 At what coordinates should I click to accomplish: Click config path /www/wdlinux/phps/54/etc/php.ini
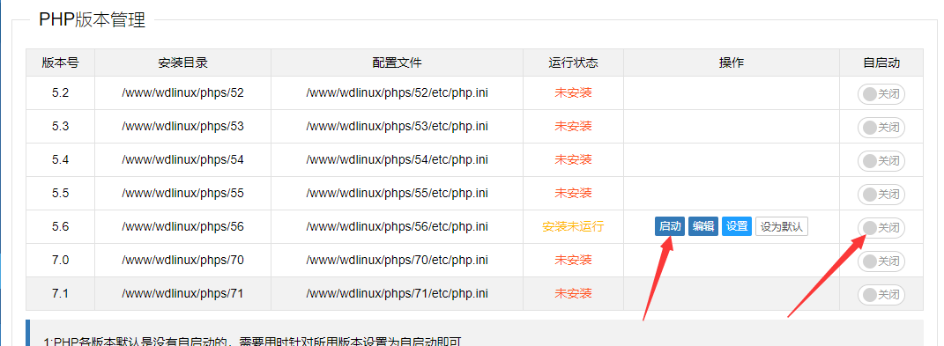(398, 160)
